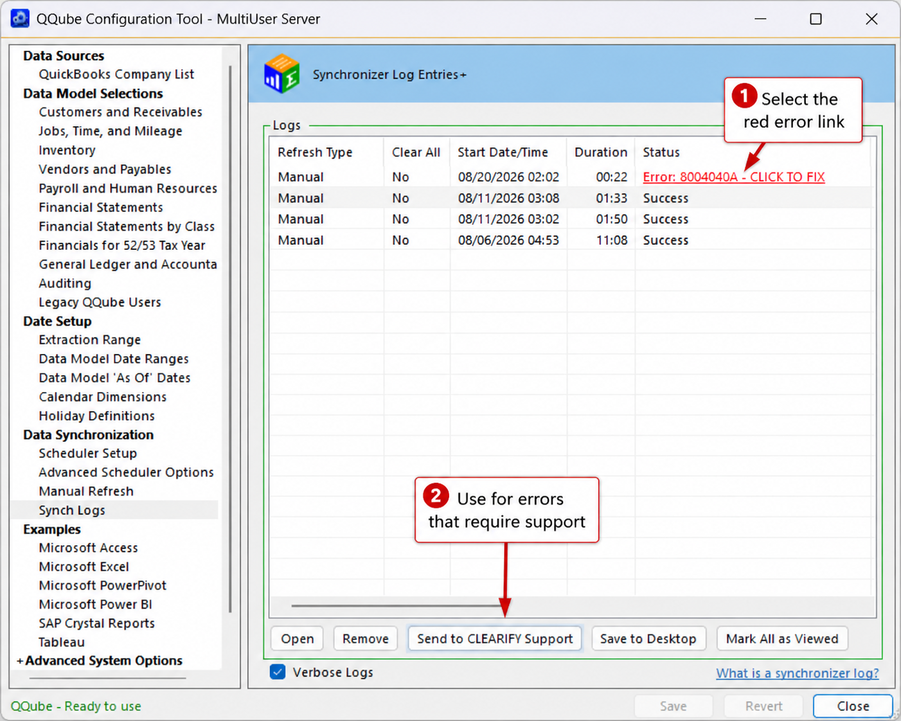Select Synch Logs in sidebar
Viewport: 901px width, 721px height.
pos(71,510)
